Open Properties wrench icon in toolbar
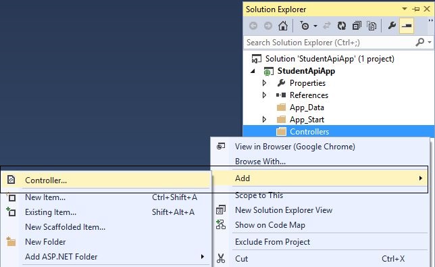The height and width of the screenshot is (267, 435). (392, 26)
